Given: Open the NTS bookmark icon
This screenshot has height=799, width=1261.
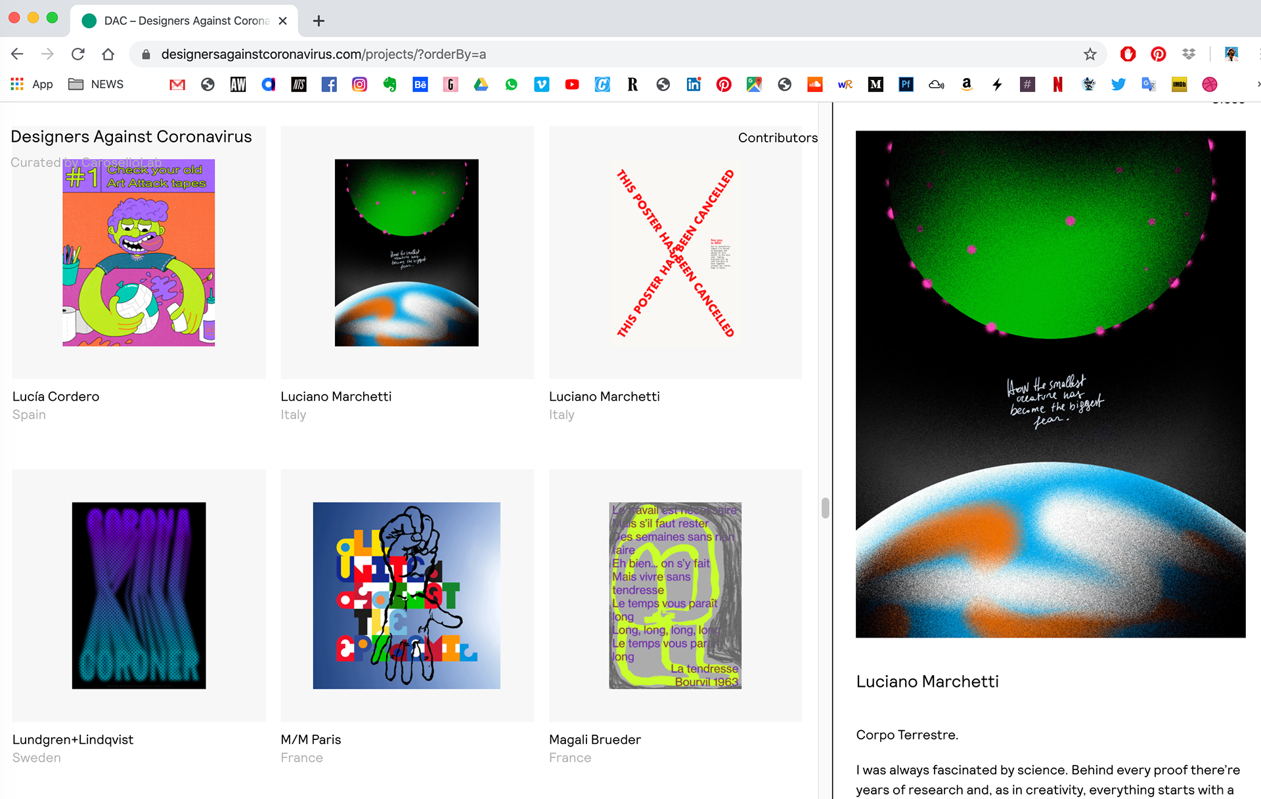Looking at the screenshot, I should coord(299,85).
